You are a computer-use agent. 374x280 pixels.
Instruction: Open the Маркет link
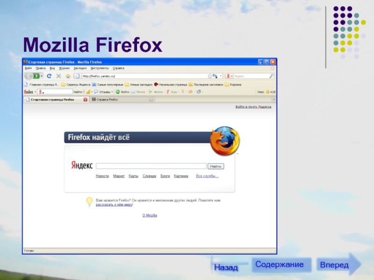(x=119, y=176)
